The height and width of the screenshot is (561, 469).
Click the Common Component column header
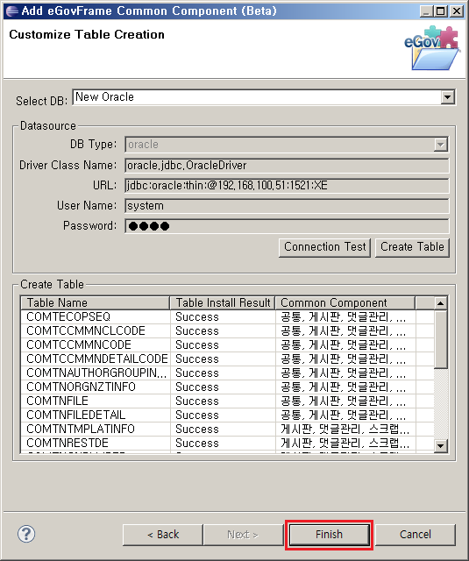pos(345,303)
